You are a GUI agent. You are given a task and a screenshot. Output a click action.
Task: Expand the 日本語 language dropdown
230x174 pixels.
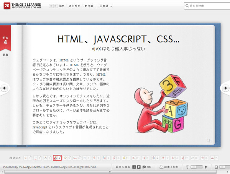tap(106, 6)
